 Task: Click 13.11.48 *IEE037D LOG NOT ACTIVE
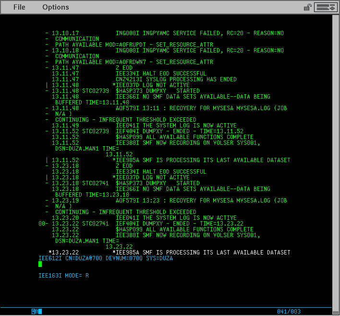click(x=118, y=85)
